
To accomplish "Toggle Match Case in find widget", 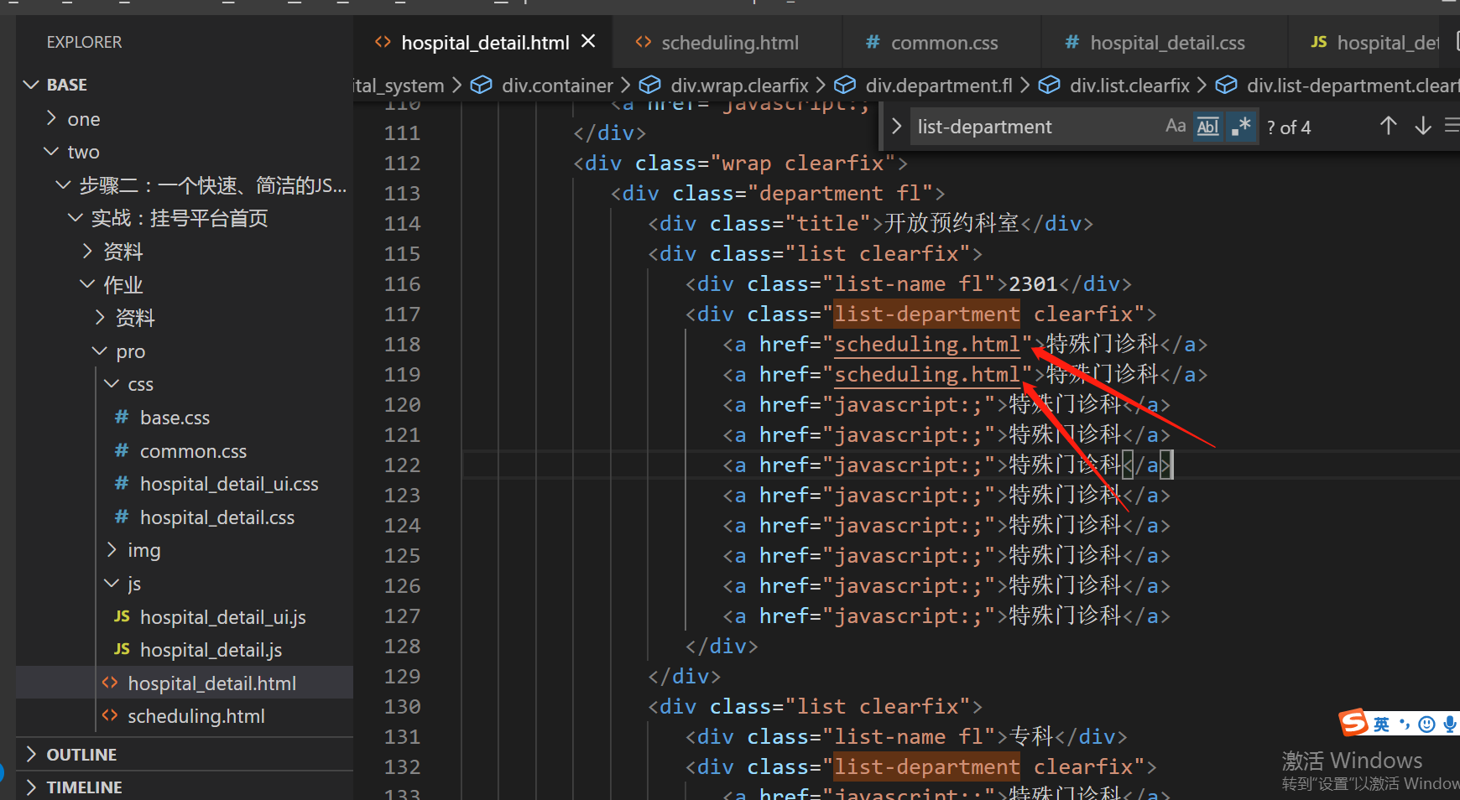I will (1176, 127).
